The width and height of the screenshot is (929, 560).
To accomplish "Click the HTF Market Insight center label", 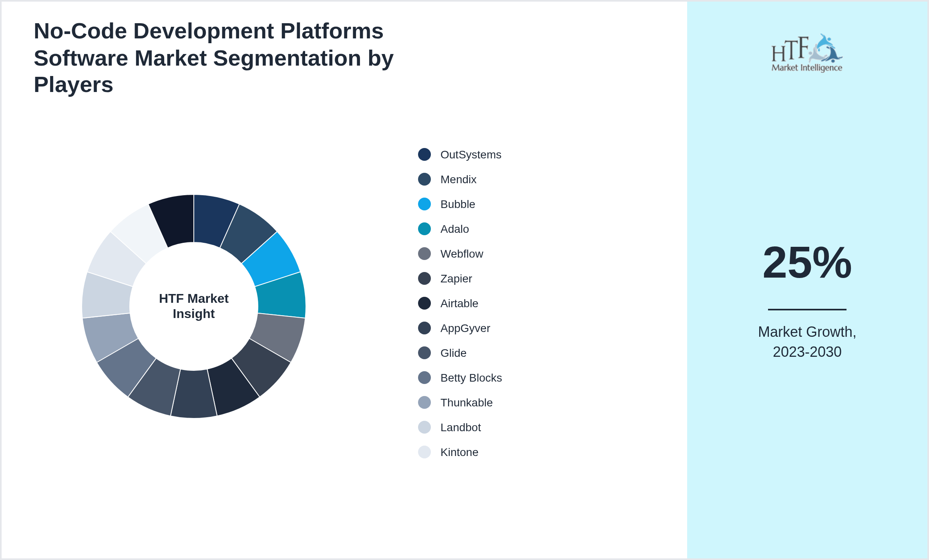I will [x=194, y=306].
